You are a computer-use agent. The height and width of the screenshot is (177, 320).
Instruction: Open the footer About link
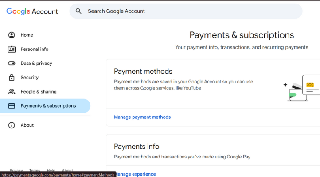click(x=67, y=170)
